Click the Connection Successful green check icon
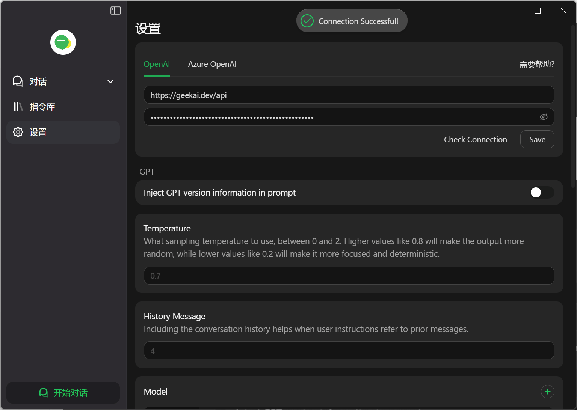 click(x=307, y=21)
